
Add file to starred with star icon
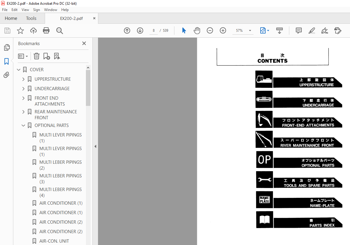20,30
